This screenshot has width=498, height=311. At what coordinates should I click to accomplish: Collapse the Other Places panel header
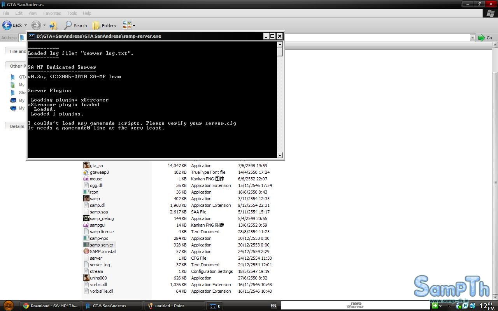point(16,66)
